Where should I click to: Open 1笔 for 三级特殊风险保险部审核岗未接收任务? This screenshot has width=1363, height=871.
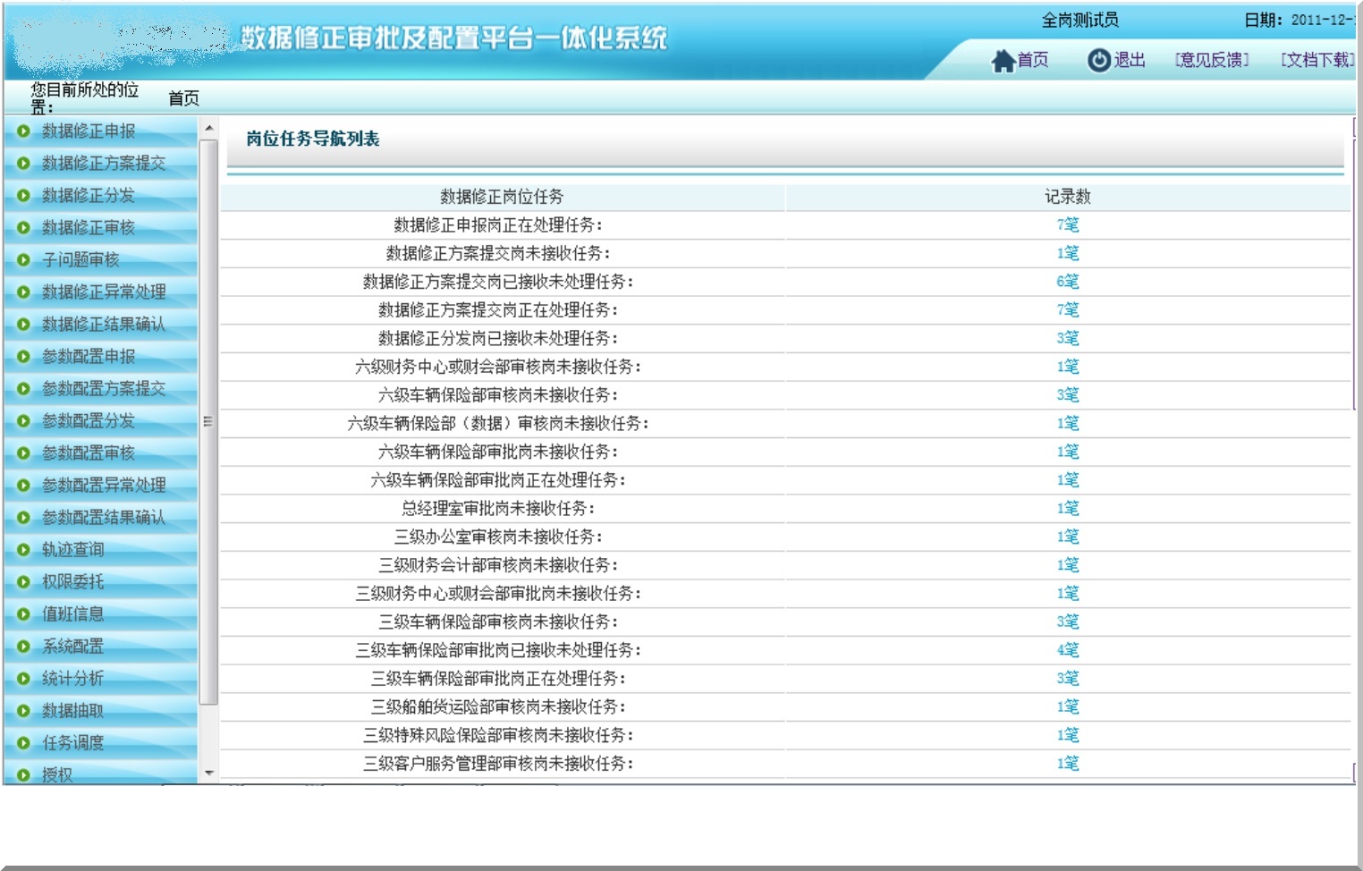(x=1068, y=735)
